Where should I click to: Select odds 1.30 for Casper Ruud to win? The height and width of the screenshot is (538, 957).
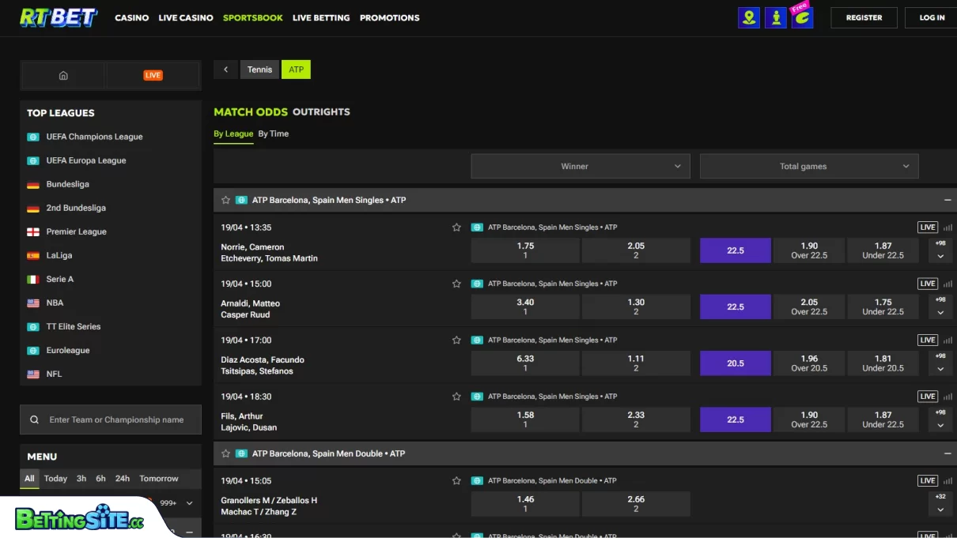(x=636, y=307)
